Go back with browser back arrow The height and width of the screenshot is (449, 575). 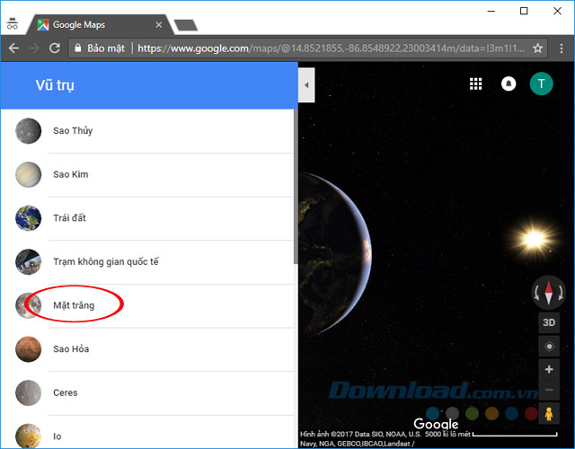(13, 48)
